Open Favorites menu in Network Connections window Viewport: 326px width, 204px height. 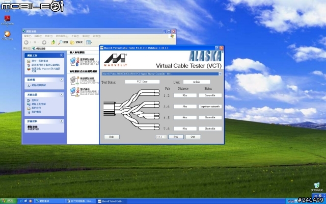point(62,36)
